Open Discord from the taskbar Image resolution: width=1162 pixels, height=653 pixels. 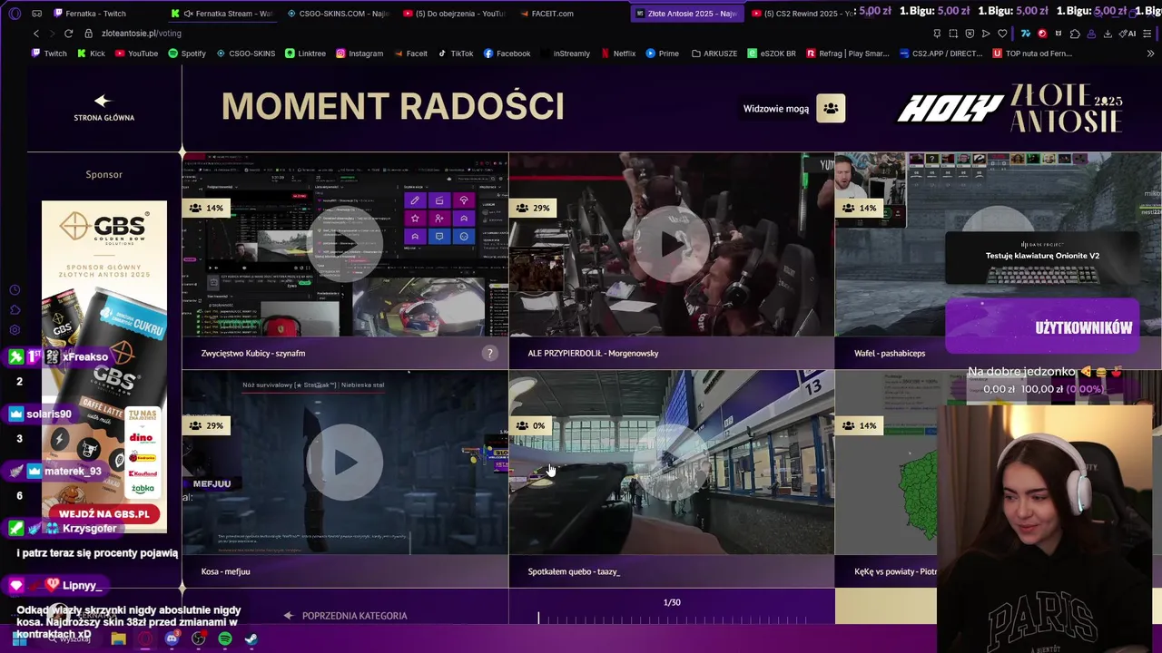[x=172, y=638]
